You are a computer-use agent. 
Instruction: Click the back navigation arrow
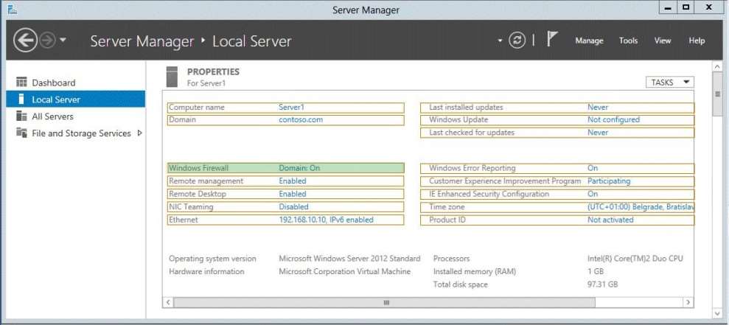[x=25, y=41]
